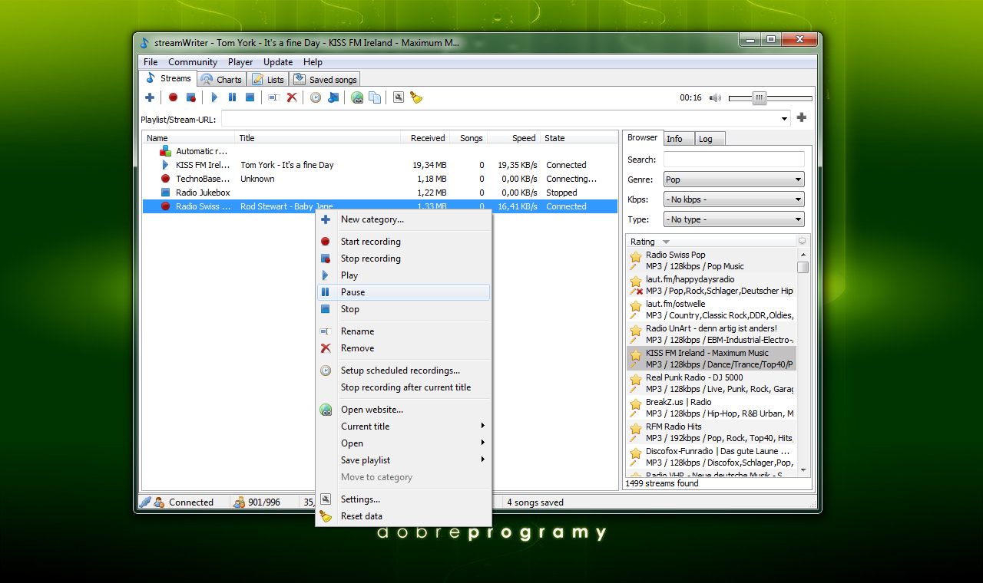Select RFM Radio Hits in browser list

[711, 433]
